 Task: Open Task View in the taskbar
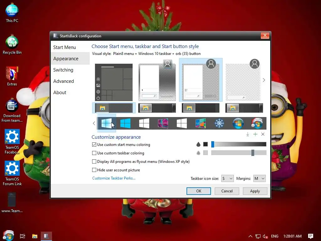23,236
